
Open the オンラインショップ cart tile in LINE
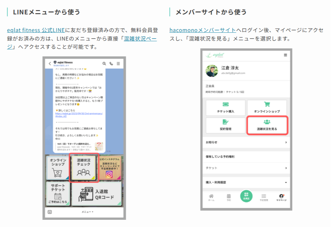coord(58,167)
